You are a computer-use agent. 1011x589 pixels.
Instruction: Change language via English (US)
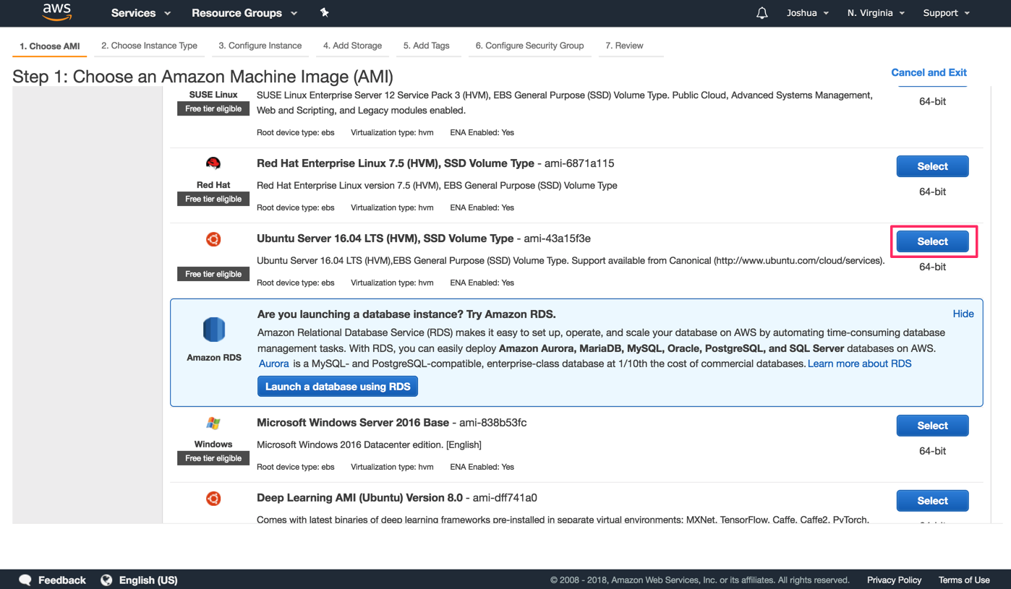(x=148, y=580)
